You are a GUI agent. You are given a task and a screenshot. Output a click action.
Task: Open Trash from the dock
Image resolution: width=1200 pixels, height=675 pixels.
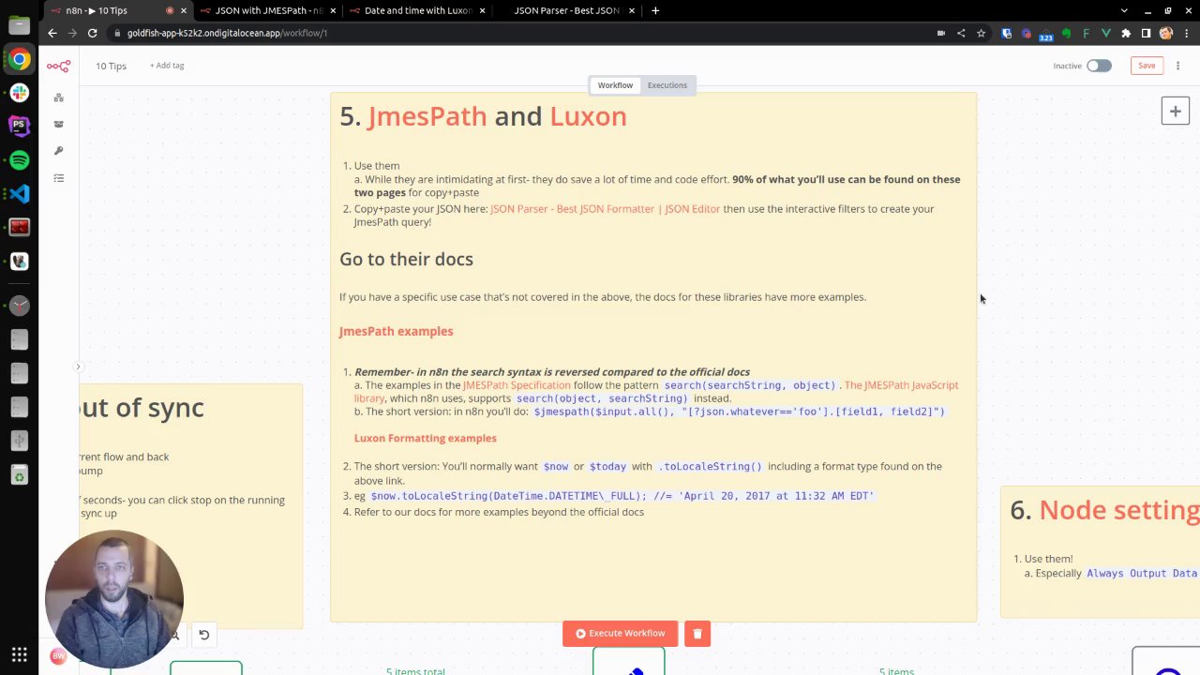pyautogui.click(x=19, y=475)
